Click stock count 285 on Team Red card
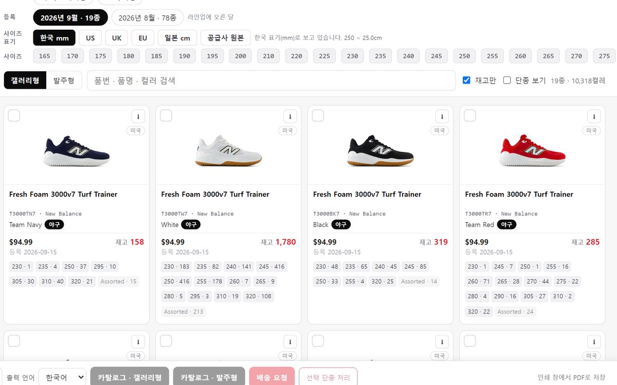 click(593, 242)
